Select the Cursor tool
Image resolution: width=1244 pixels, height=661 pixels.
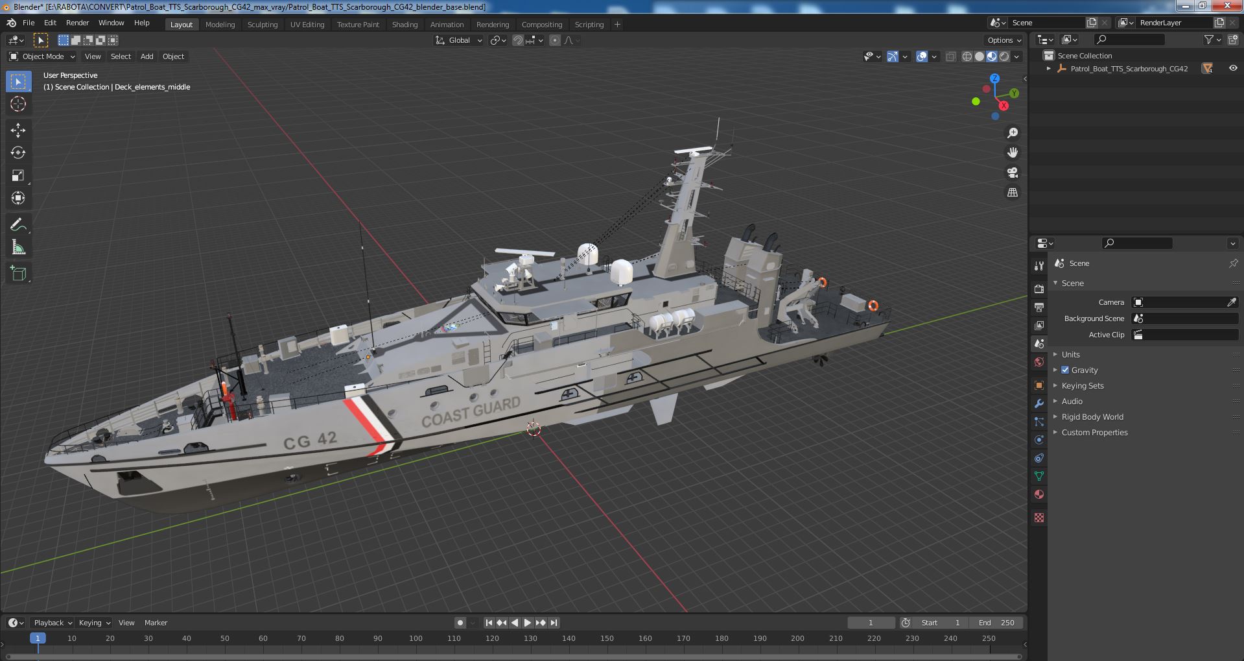[18, 104]
